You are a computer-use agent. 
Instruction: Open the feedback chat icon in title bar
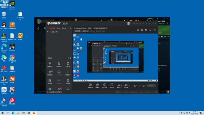(137, 24)
